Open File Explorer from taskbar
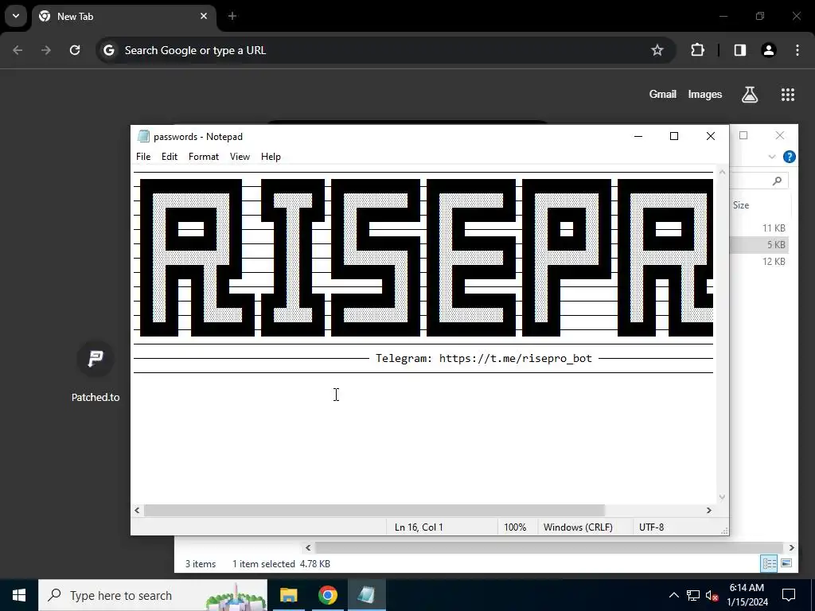This screenshot has height=611, width=815. pyautogui.click(x=288, y=595)
